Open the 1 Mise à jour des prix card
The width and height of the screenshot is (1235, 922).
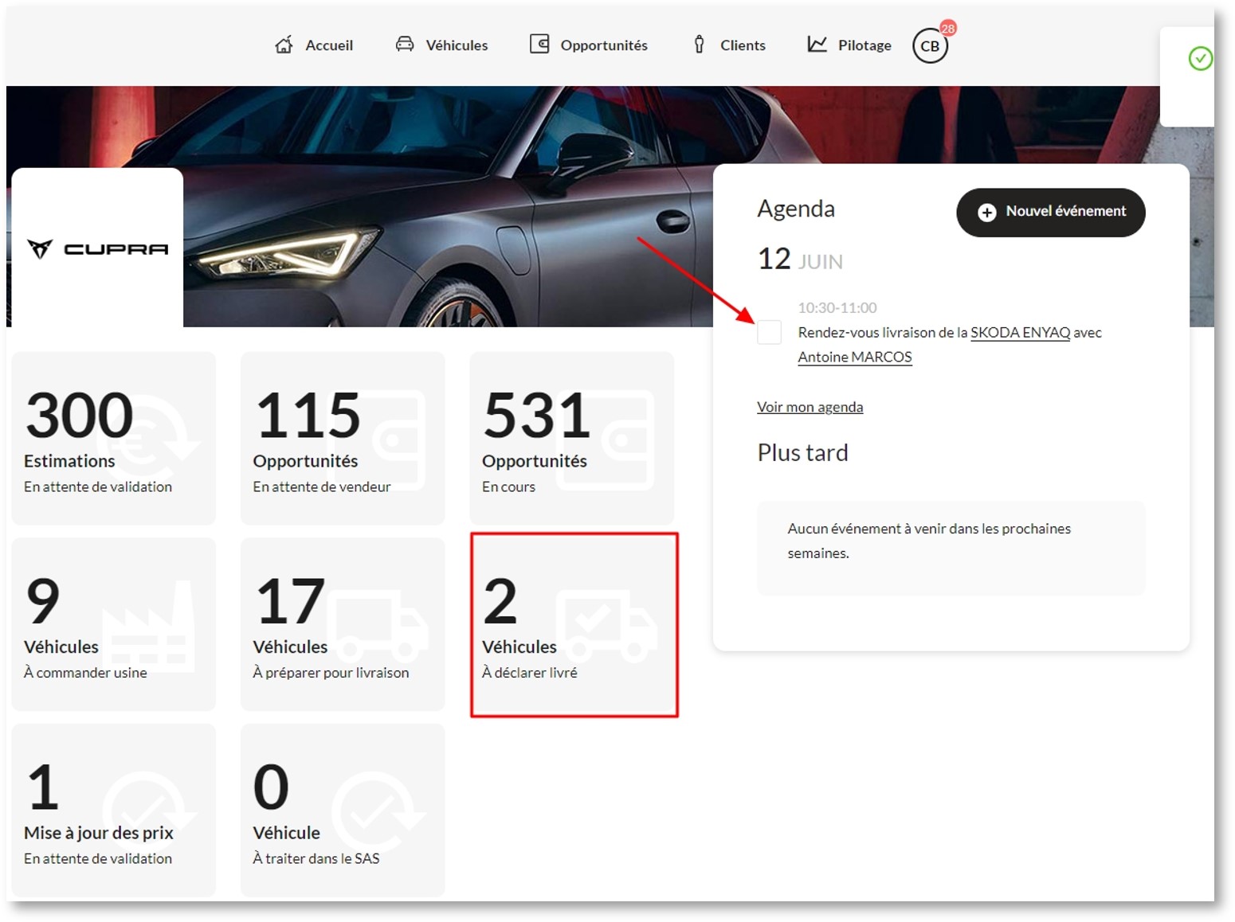[x=114, y=811]
